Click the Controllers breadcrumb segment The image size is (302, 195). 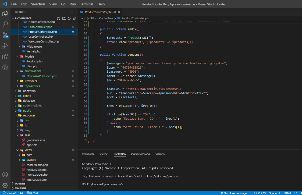coord(106,18)
